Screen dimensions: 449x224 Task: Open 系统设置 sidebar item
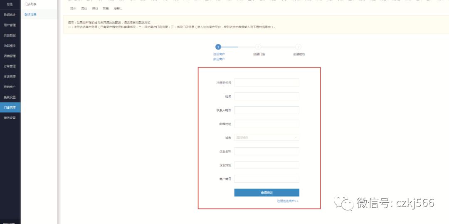click(x=10, y=97)
